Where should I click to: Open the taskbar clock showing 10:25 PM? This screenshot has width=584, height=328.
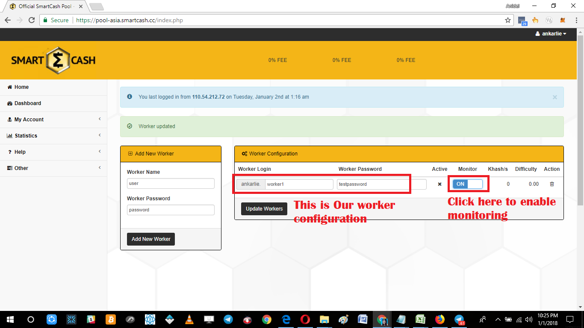point(547,319)
